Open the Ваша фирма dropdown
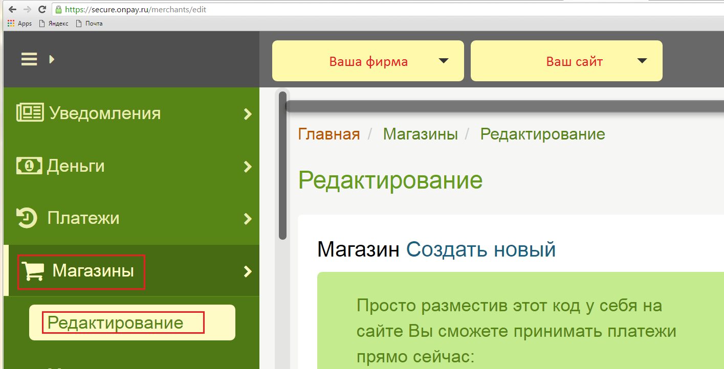The width and height of the screenshot is (724, 369). (x=368, y=61)
